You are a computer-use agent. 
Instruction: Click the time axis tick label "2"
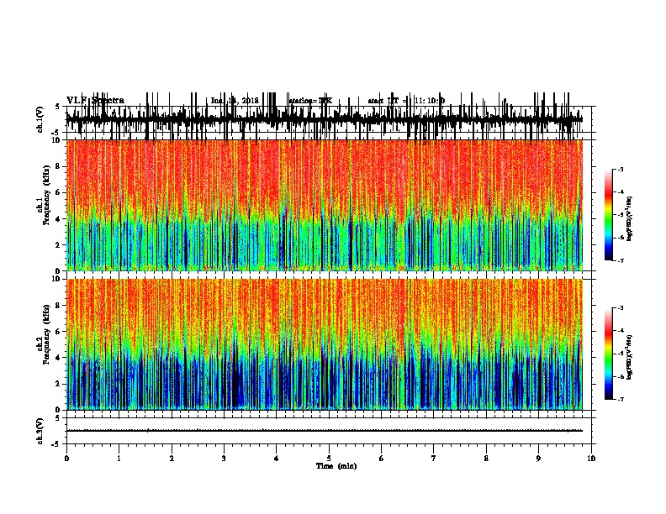pyautogui.click(x=172, y=459)
